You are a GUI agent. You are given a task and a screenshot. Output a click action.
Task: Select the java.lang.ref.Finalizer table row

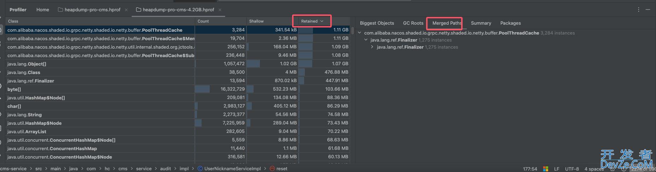pyautogui.click(x=178, y=81)
